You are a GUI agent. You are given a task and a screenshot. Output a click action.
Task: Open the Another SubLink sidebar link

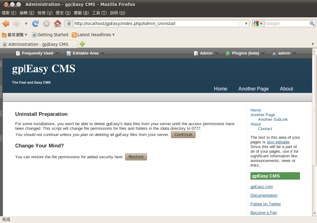(273, 119)
